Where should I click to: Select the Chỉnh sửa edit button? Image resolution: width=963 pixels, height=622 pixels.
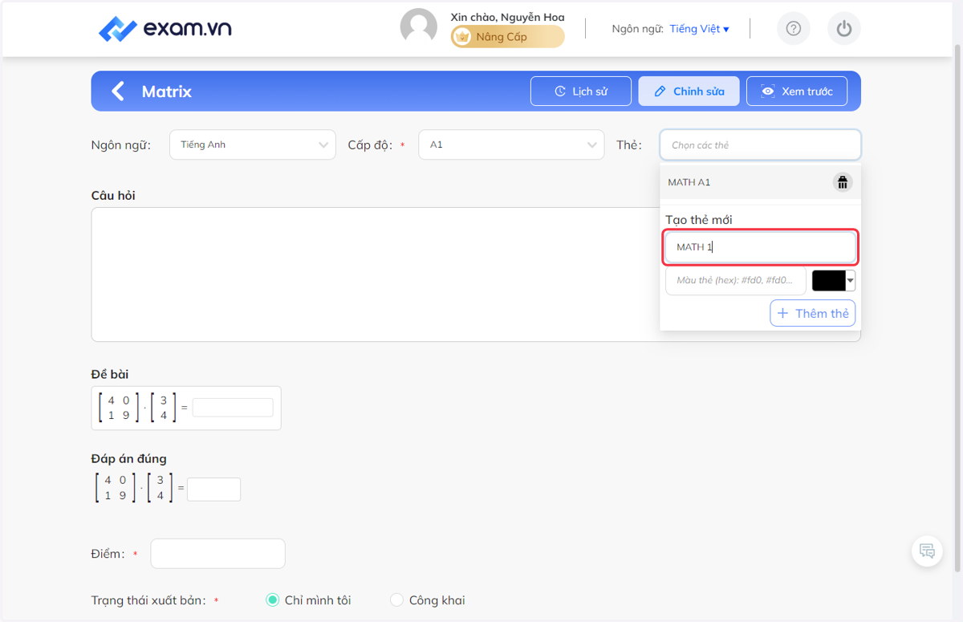click(x=689, y=91)
